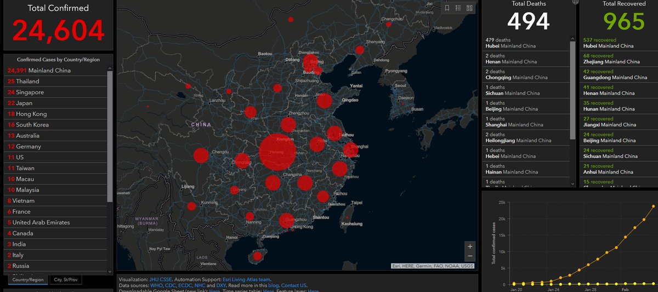
Task: Select the '13 Australia' row
Action: [x=55, y=135]
